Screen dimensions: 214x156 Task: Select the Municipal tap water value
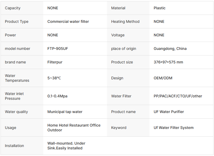coord(65,112)
